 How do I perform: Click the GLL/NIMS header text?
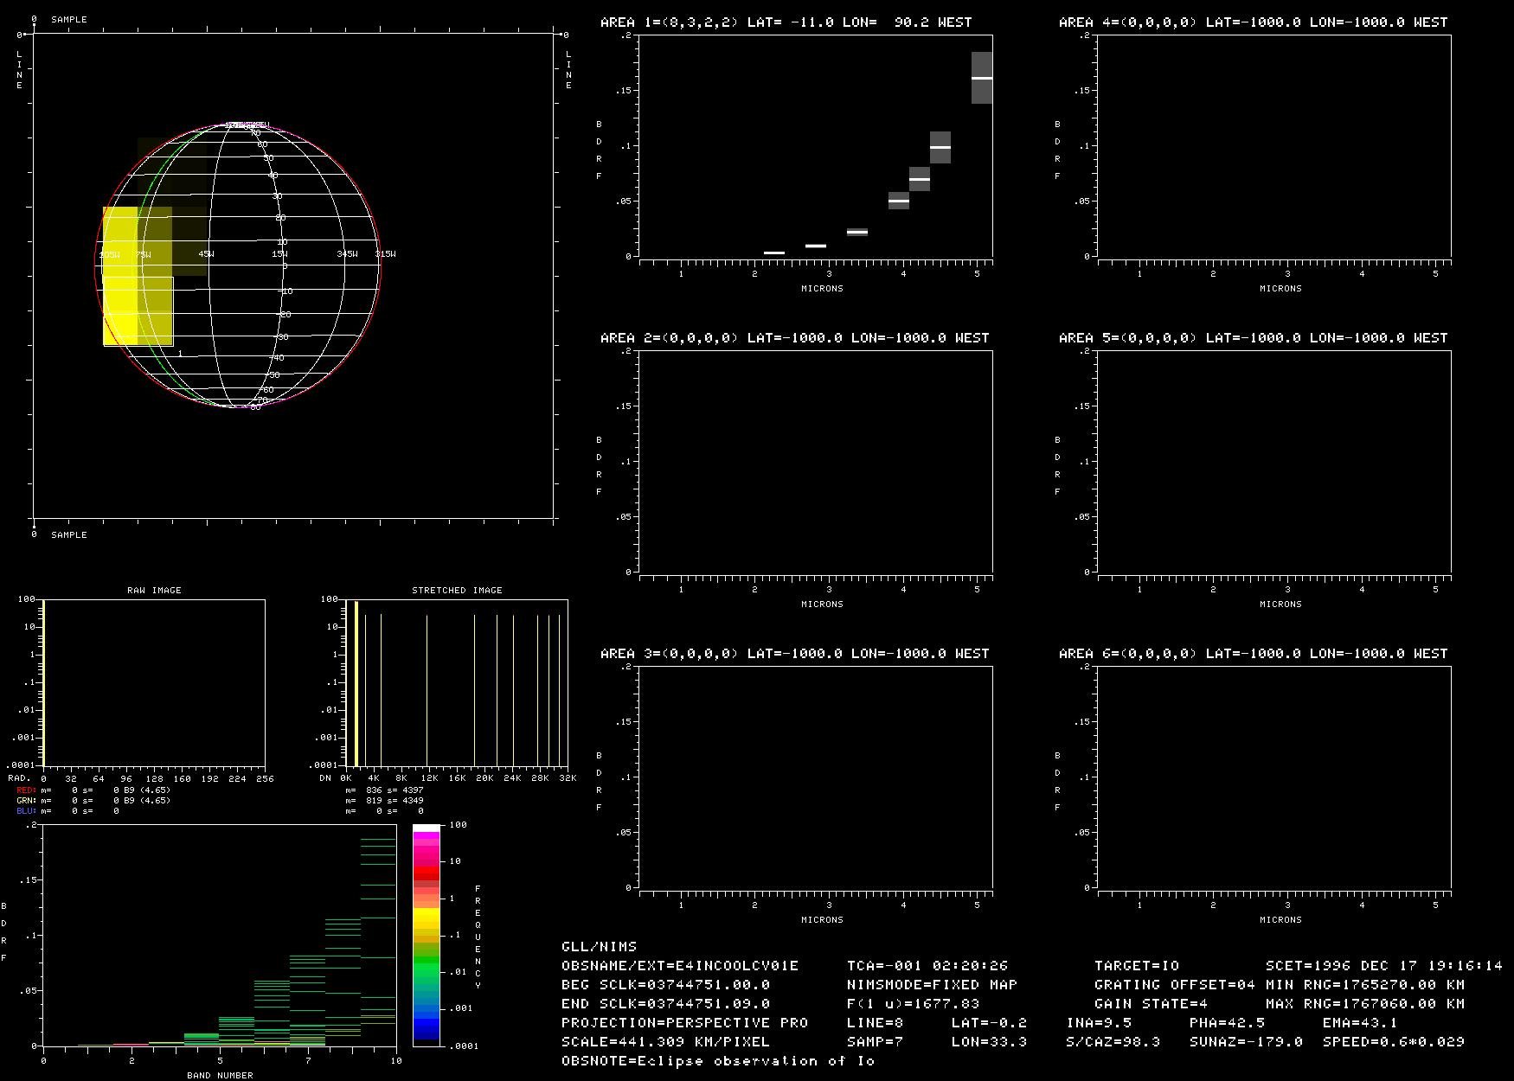coord(599,947)
